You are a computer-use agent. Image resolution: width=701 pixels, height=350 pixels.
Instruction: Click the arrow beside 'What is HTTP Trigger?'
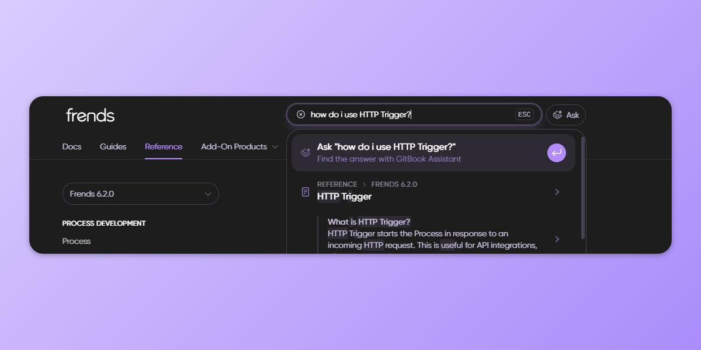point(557,239)
